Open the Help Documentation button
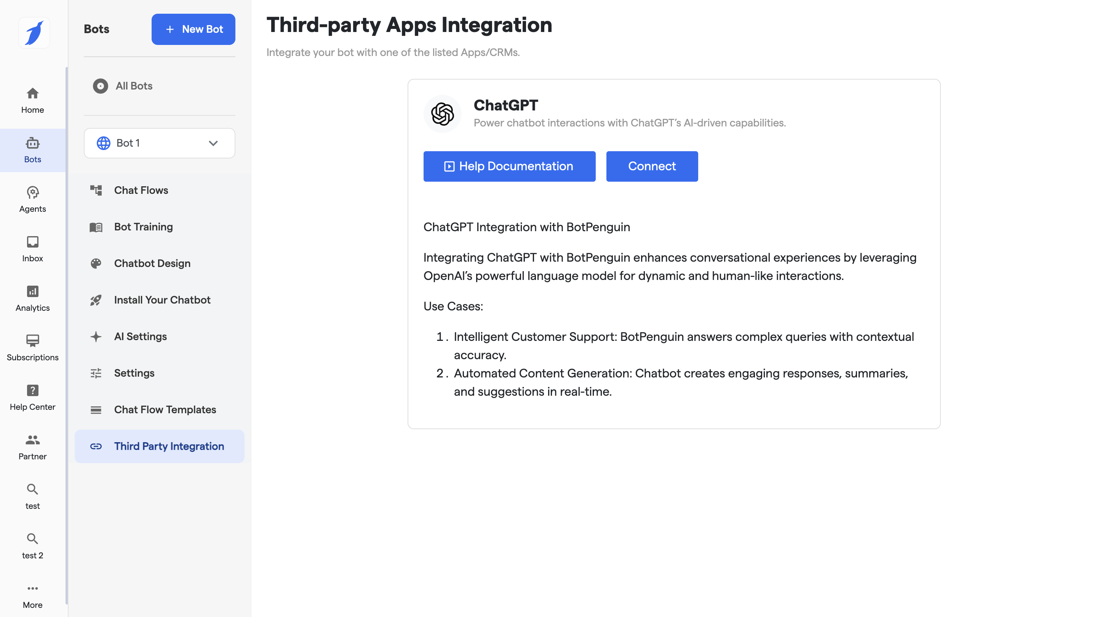Image resolution: width=1097 pixels, height=617 pixels. click(x=509, y=166)
